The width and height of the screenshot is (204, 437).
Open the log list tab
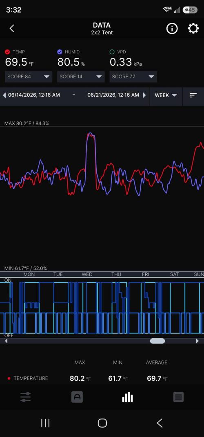(179, 397)
